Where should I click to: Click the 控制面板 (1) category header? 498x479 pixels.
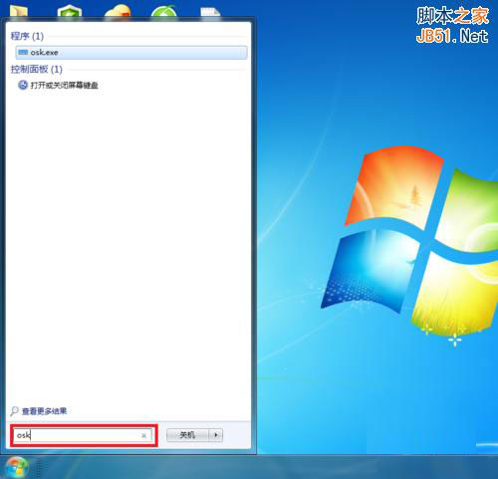pyautogui.click(x=37, y=69)
